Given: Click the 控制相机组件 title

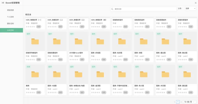Looking at the screenshot, I should point(139,20).
